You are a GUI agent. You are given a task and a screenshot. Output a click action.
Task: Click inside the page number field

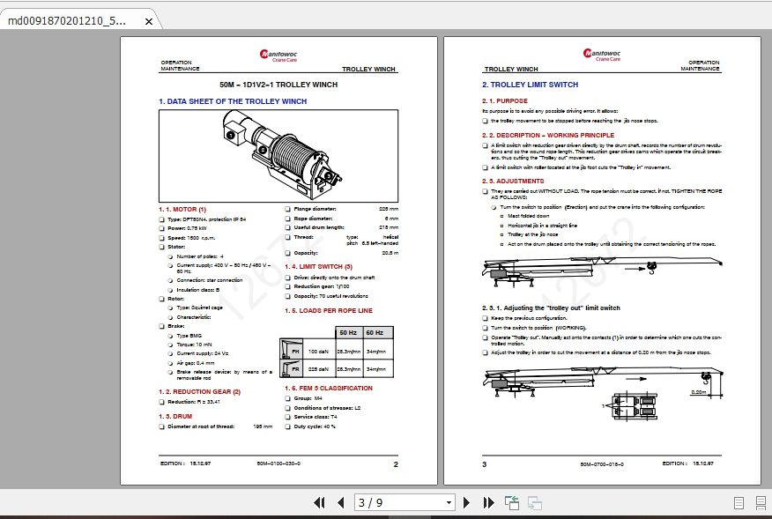coord(388,502)
